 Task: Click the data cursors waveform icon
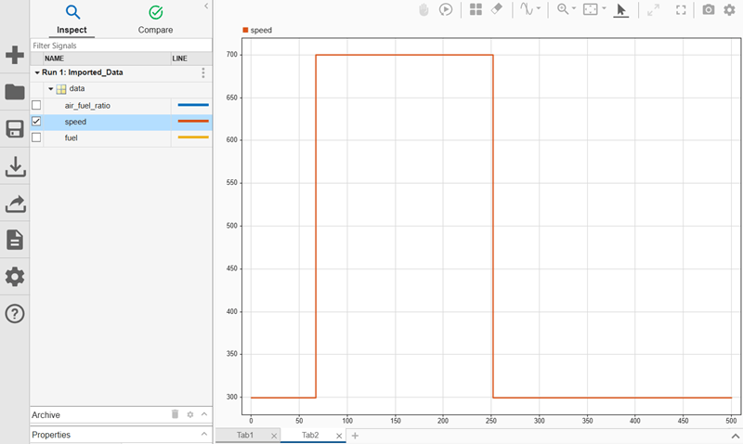coord(527,9)
